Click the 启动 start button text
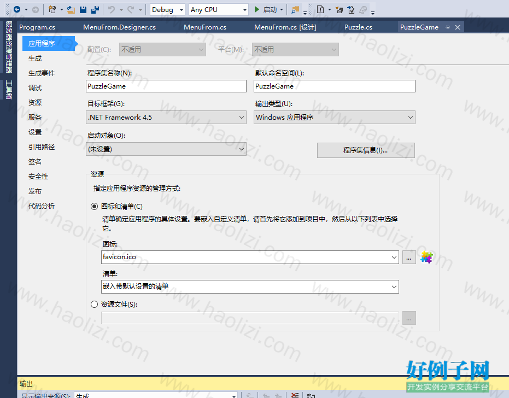 [270, 10]
